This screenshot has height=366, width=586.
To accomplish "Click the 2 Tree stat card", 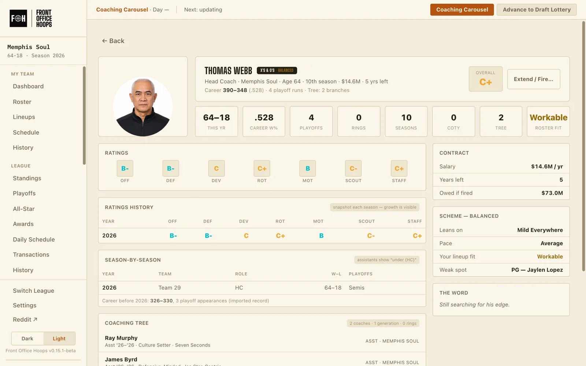I will (x=501, y=122).
